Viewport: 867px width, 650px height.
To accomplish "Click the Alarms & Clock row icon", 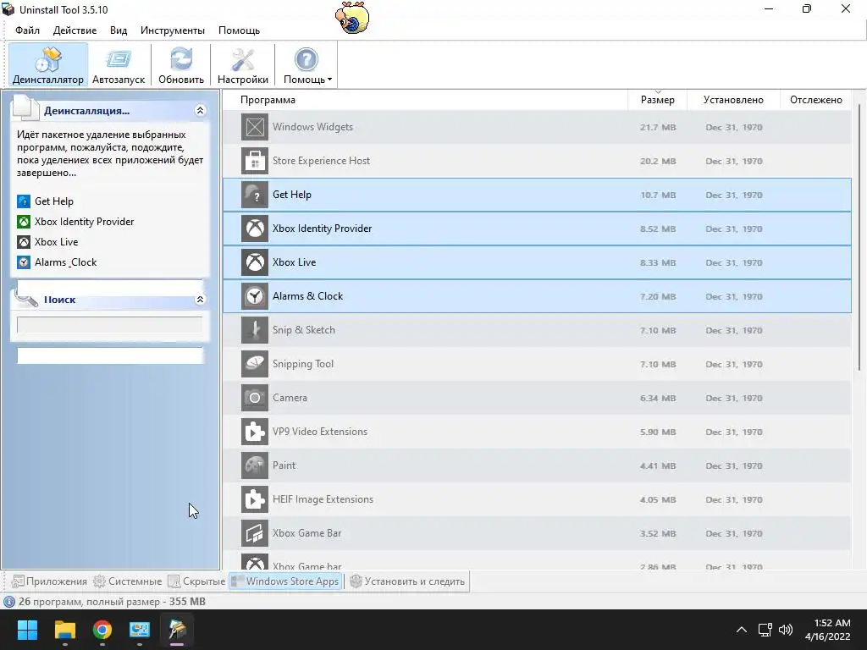I will coord(255,296).
